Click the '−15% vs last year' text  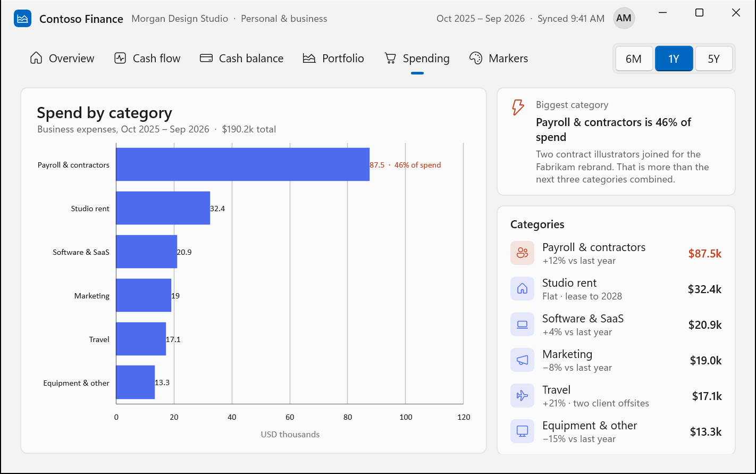pyautogui.click(x=579, y=439)
